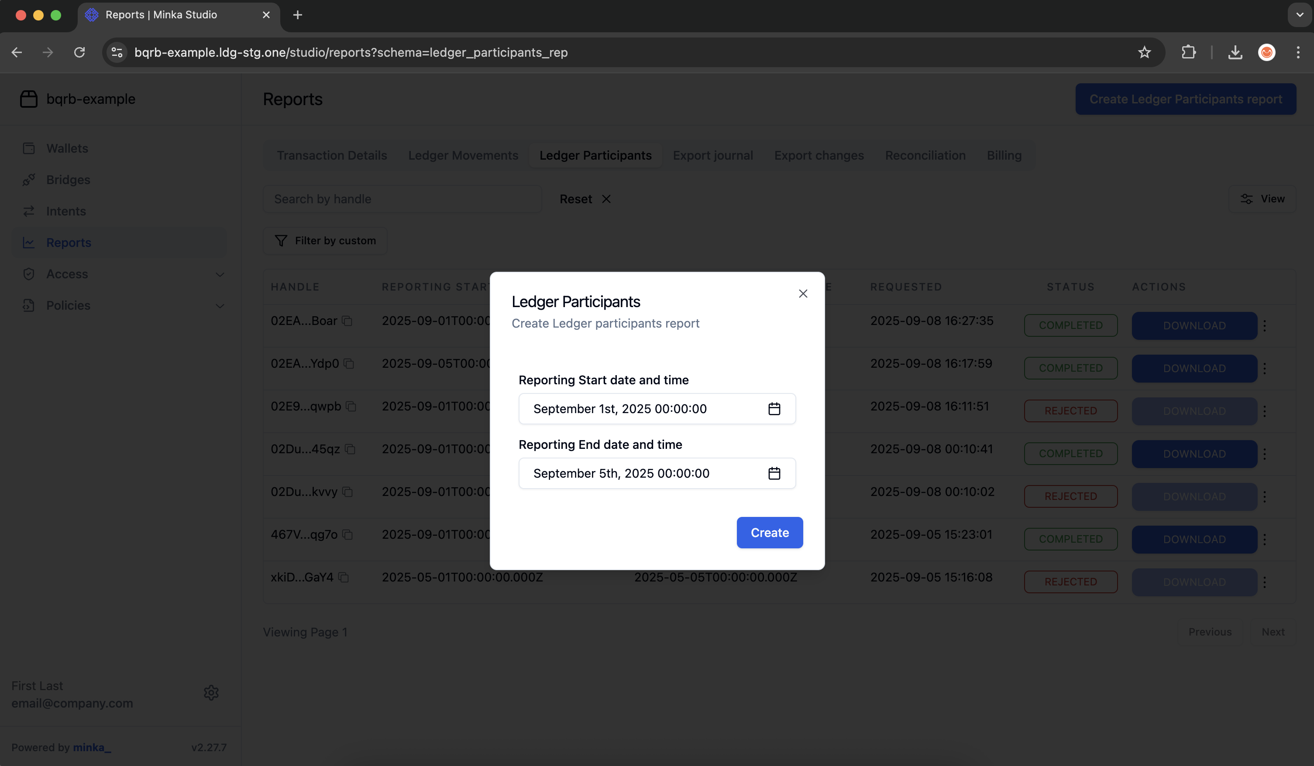This screenshot has width=1314, height=766.
Task: Open settings gear next to user email
Action: [211, 693]
